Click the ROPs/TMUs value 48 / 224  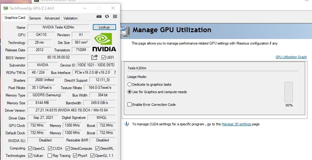click(38, 72)
